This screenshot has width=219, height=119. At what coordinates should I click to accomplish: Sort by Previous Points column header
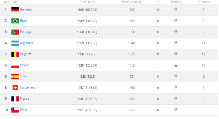point(131,2)
